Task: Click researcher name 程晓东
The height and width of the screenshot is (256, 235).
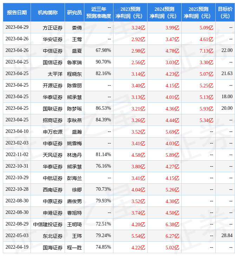Action: point(74,74)
